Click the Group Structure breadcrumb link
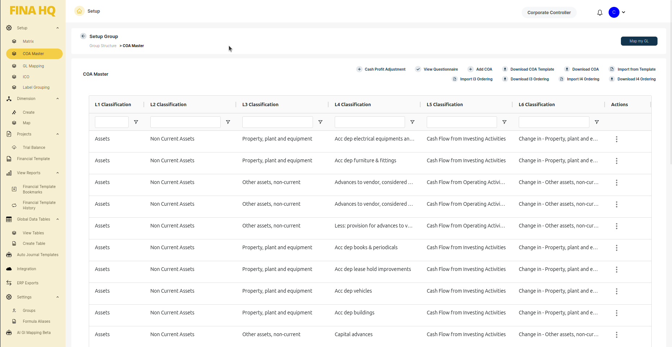672x347 pixels. coord(103,46)
